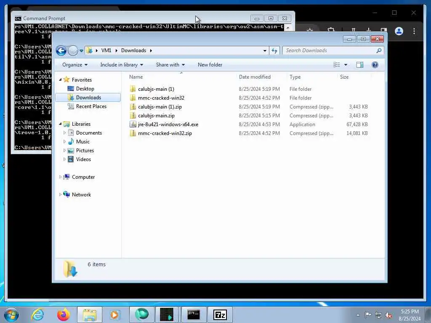
Task: Select Downloads in the navigation pane
Action: [88, 98]
